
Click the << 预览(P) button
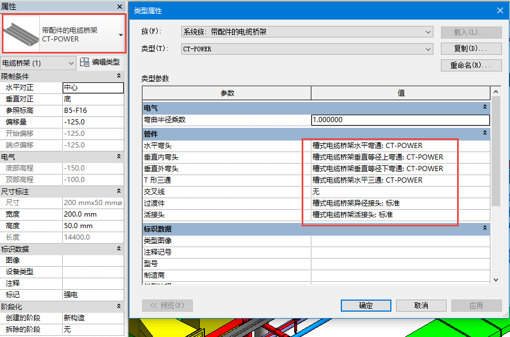point(168,306)
